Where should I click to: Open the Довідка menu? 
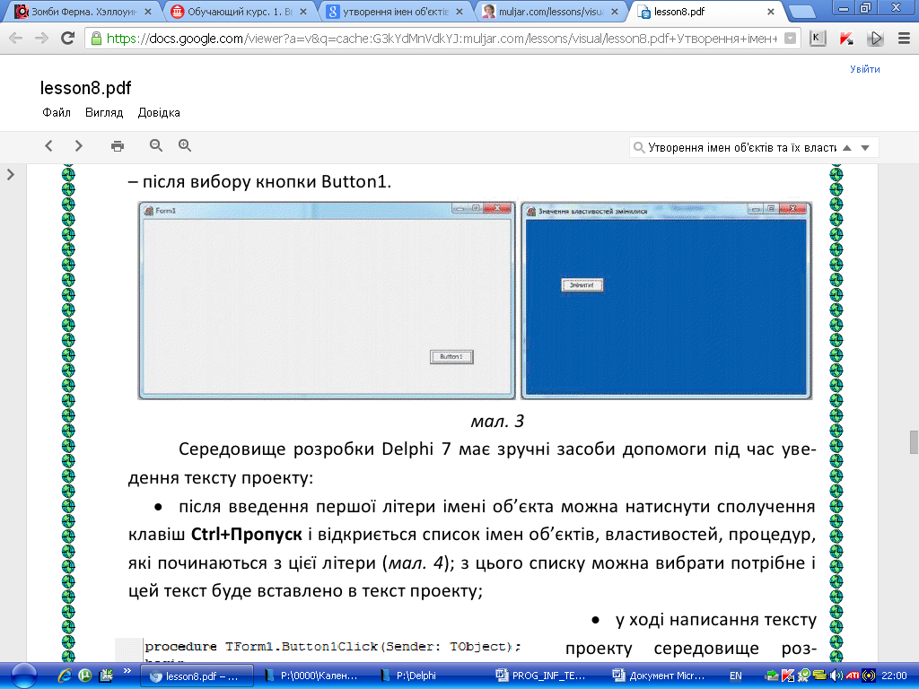(x=159, y=112)
